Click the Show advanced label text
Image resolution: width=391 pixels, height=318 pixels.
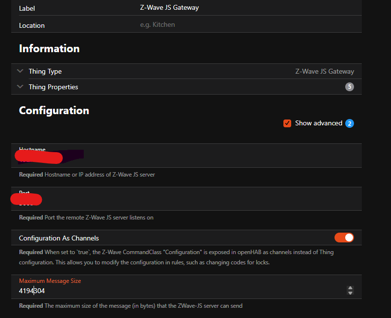318,123
